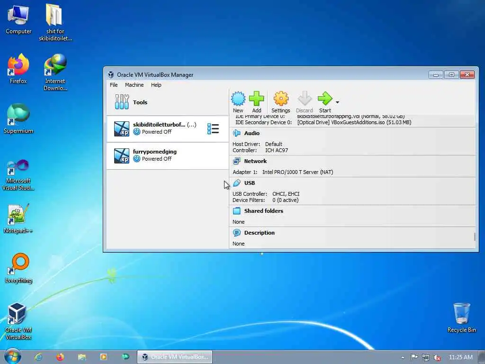Open the Everything search desktop shortcut
This screenshot has height=364, width=485.
(x=18, y=268)
